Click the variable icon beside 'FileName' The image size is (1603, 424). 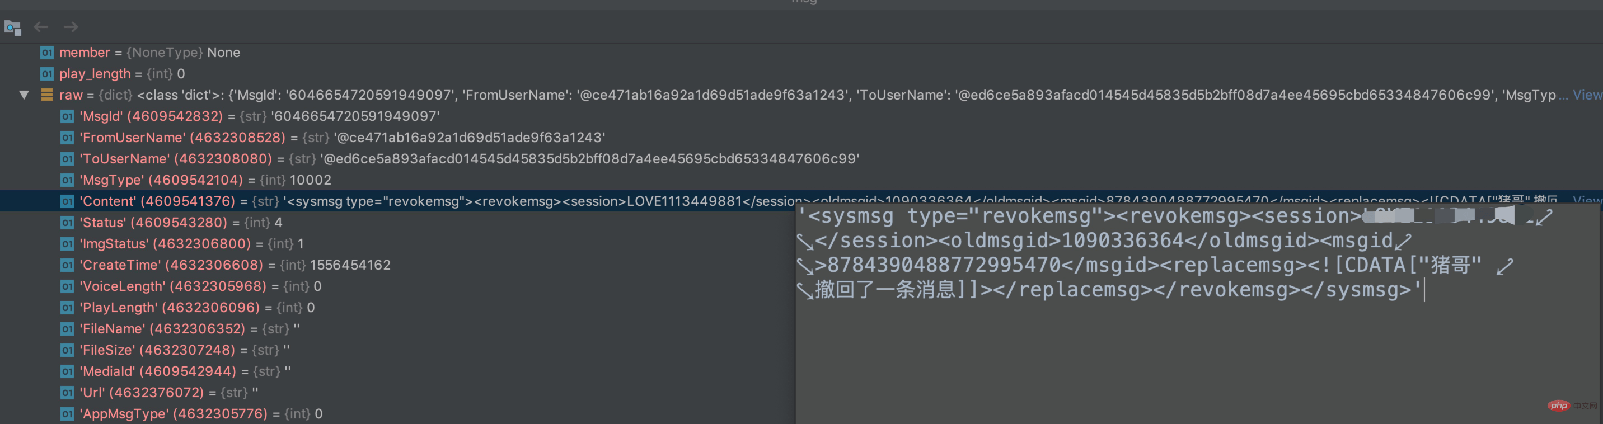[67, 328]
